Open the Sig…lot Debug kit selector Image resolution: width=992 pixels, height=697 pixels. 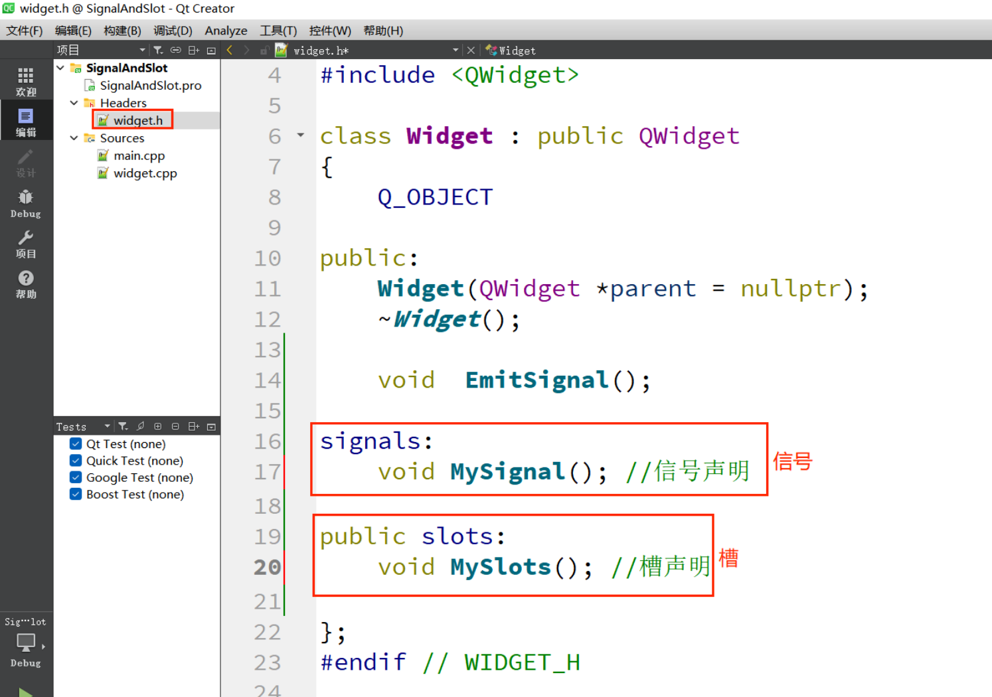pos(26,641)
